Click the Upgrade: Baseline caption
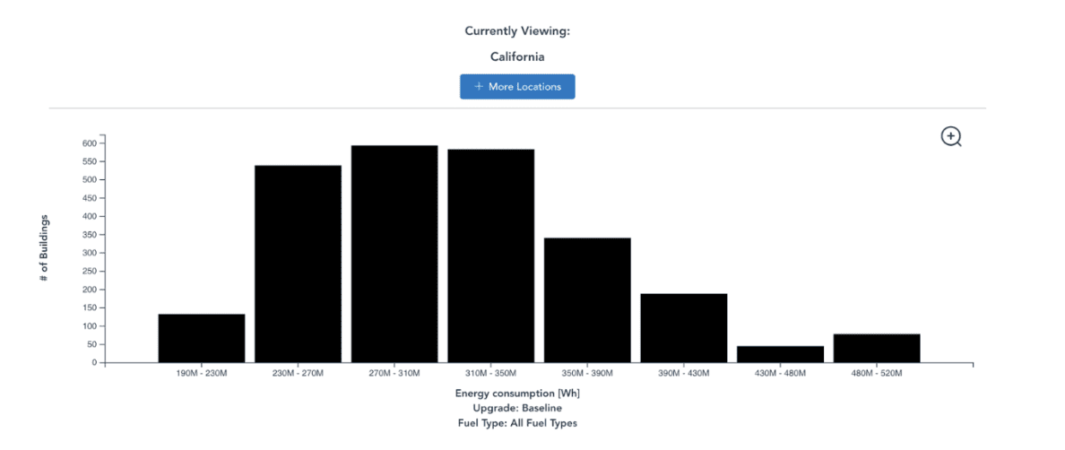This screenshot has height=450, width=1065. tap(517, 408)
